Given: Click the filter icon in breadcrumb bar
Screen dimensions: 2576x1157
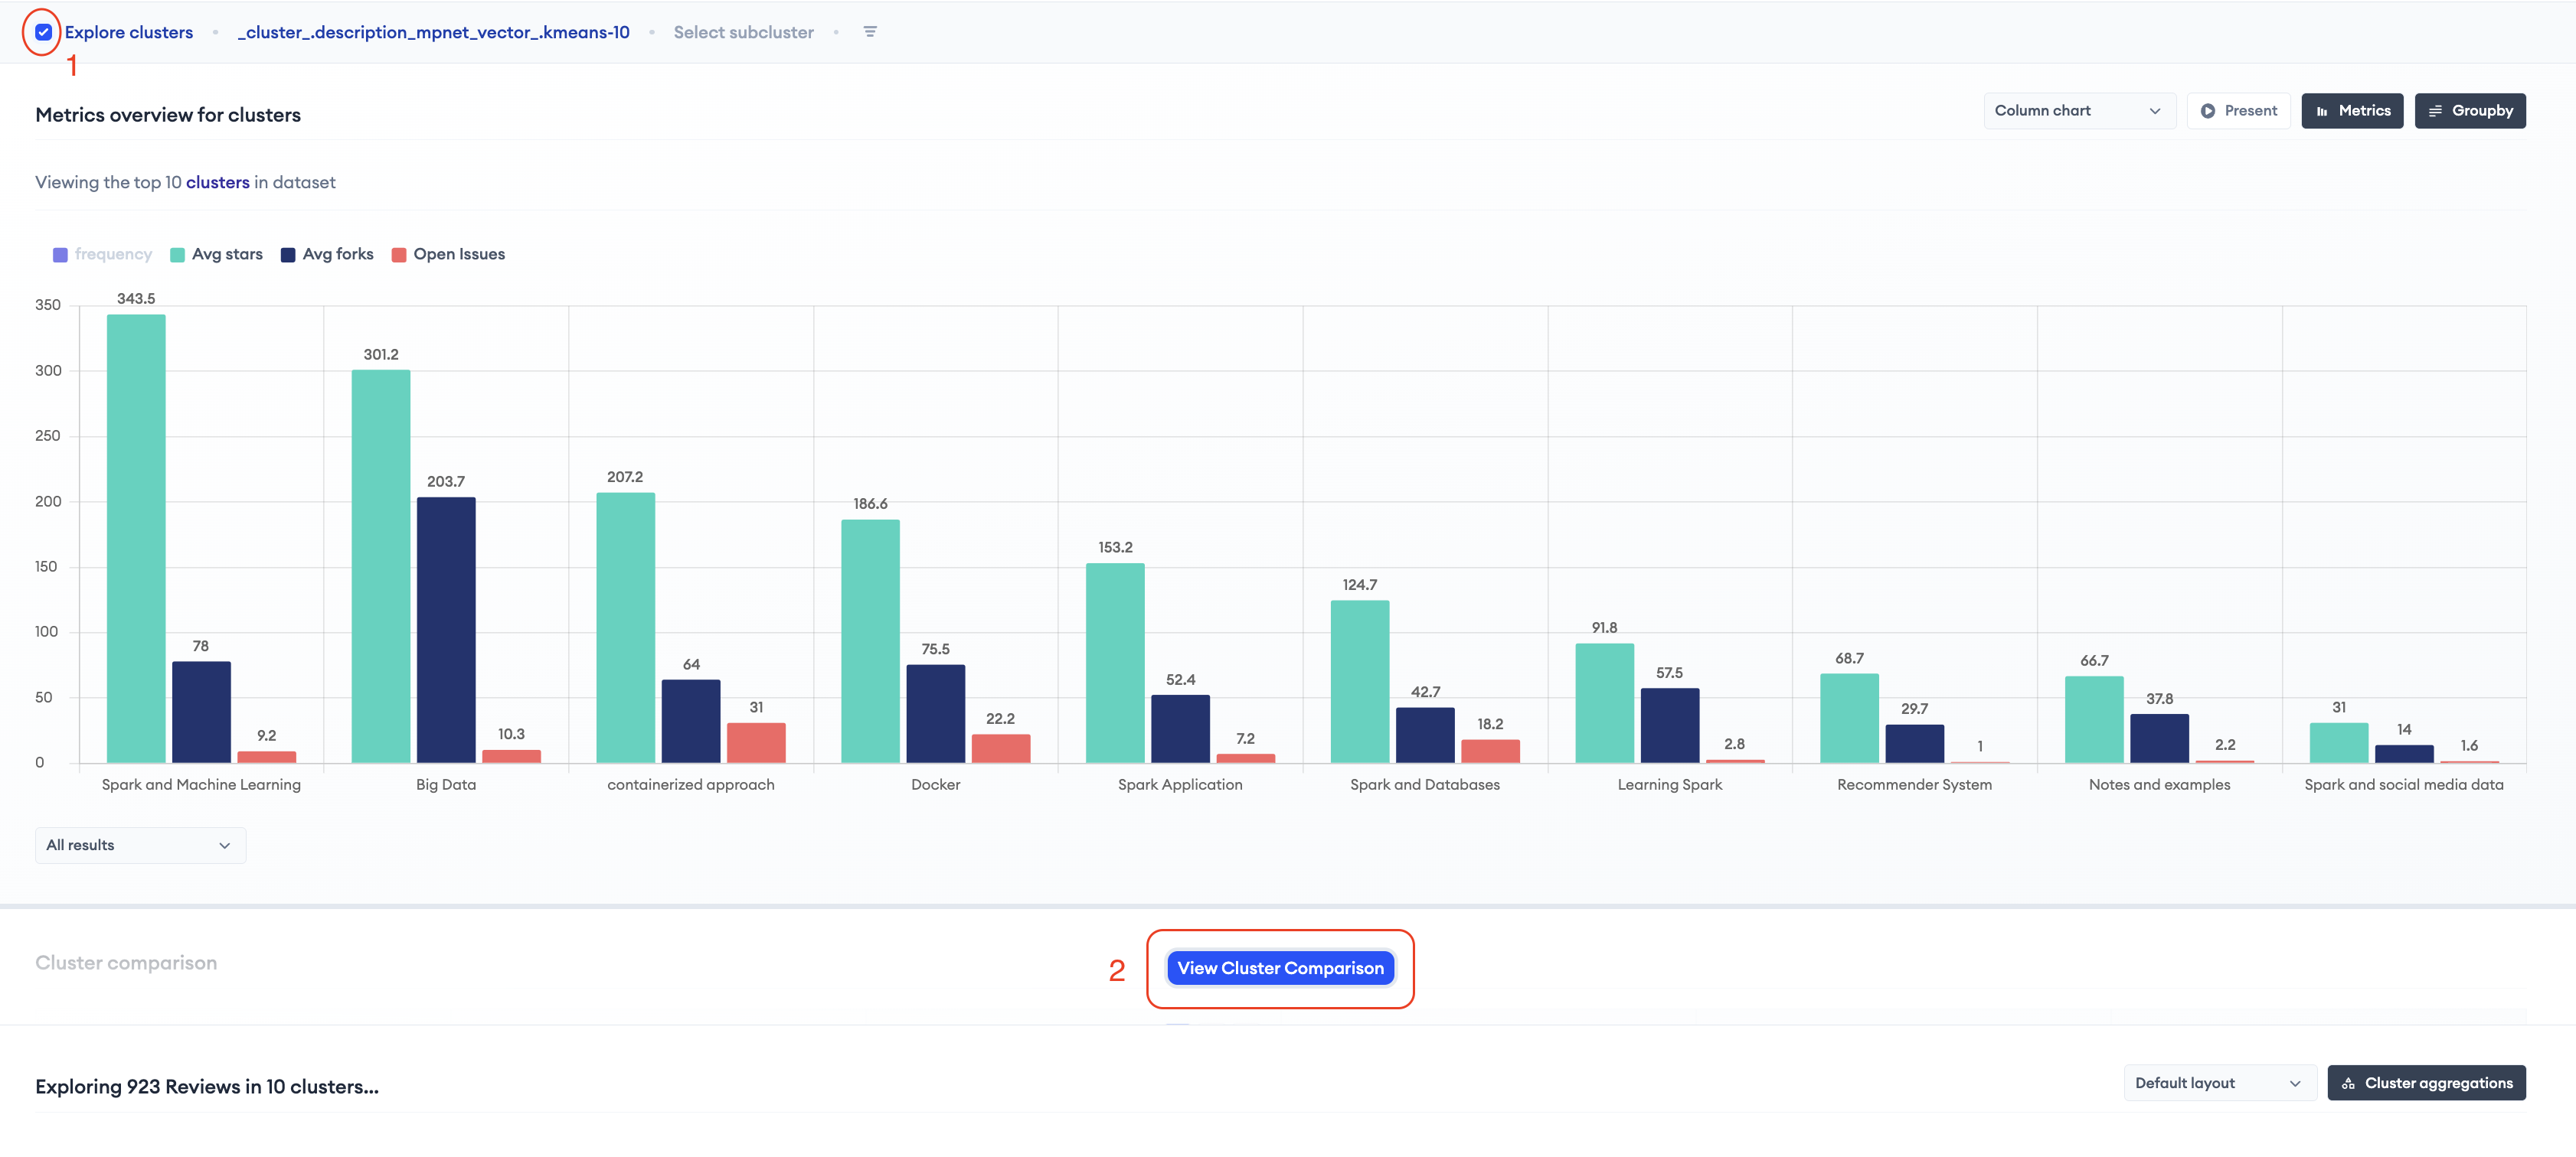Looking at the screenshot, I should tap(870, 32).
